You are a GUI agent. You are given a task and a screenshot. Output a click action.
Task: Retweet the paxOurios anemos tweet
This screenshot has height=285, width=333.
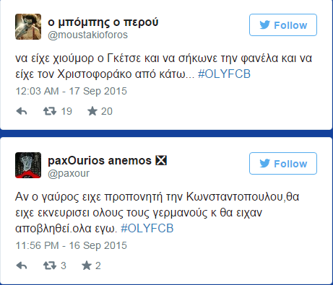coord(50,266)
